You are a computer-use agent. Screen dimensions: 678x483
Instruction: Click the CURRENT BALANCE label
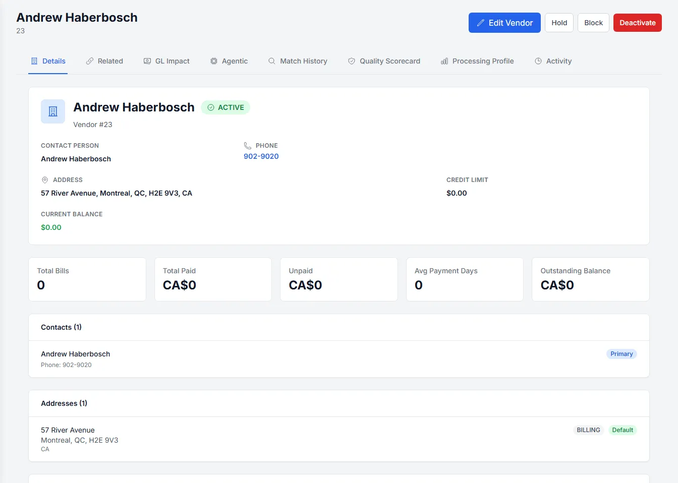[72, 214]
